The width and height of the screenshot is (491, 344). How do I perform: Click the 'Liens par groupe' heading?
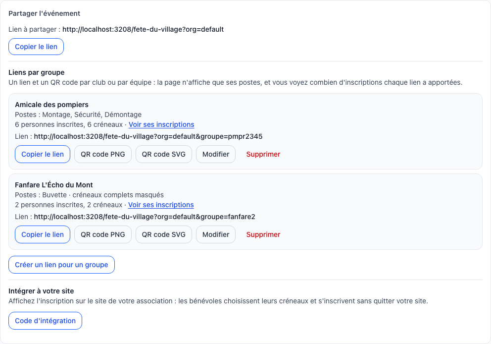tap(36, 72)
